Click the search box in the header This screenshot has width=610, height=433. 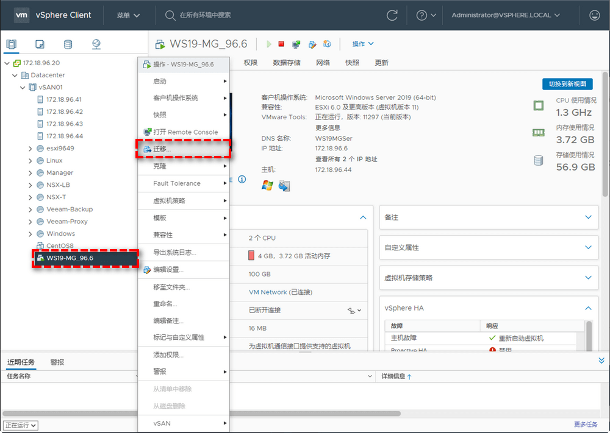[244, 15]
